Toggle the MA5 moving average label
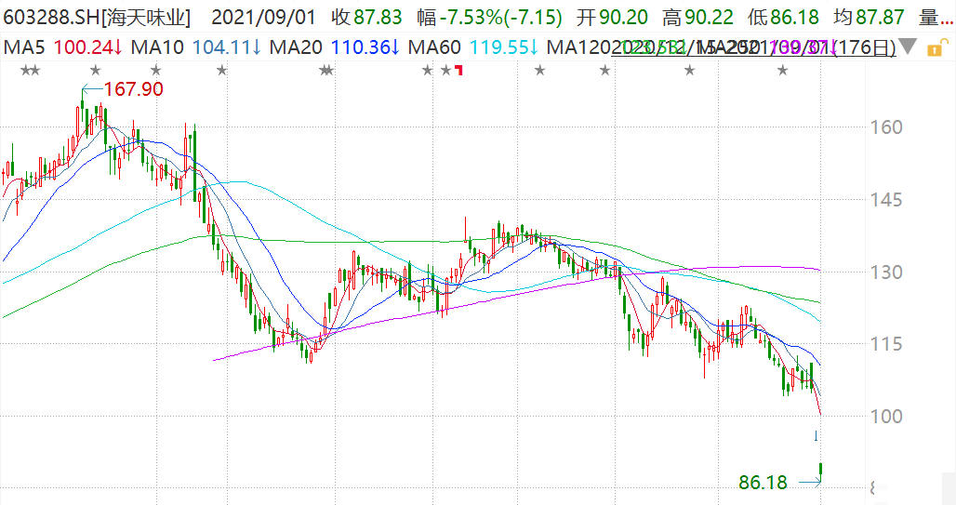The height and width of the screenshot is (505, 956). tap(24, 47)
